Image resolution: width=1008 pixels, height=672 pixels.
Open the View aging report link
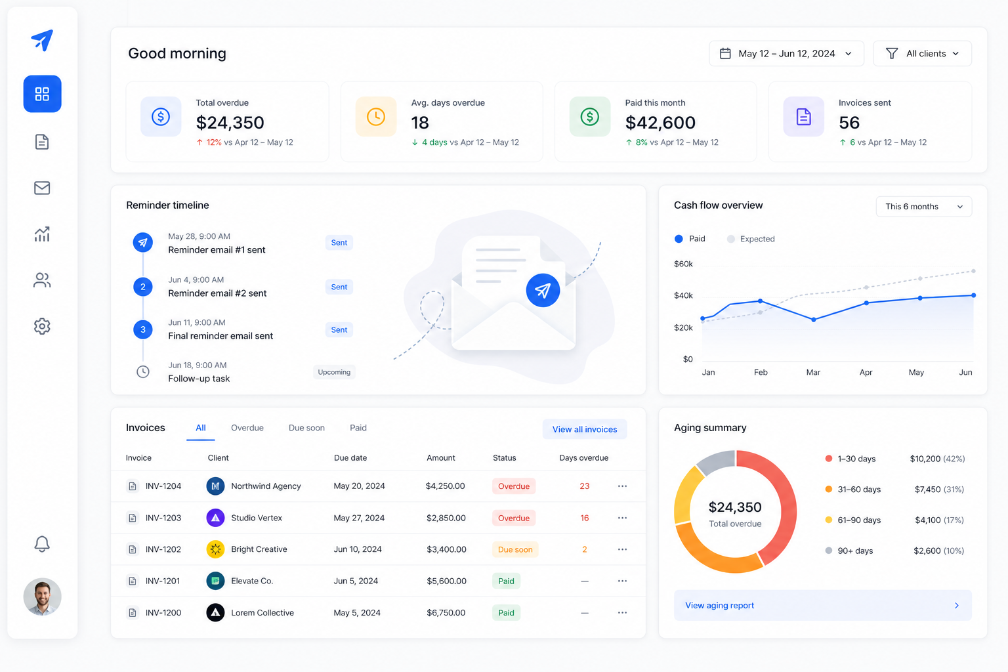coord(823,605)
